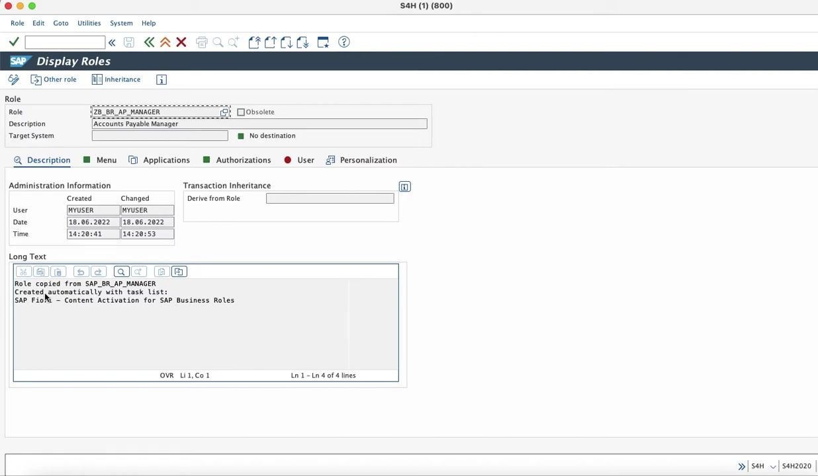This screenshot has height=476, width=818.
Task: Click the First Page icon
Action: pyautogui.click(x=254, y=42)
